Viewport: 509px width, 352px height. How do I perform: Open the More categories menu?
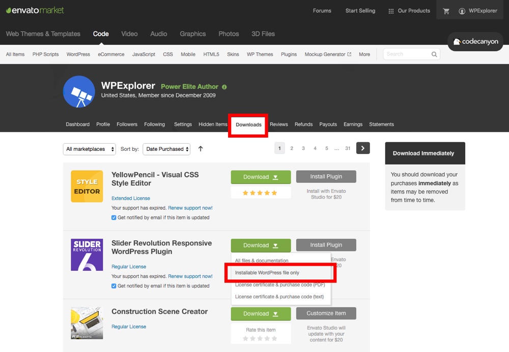(364, 54)
